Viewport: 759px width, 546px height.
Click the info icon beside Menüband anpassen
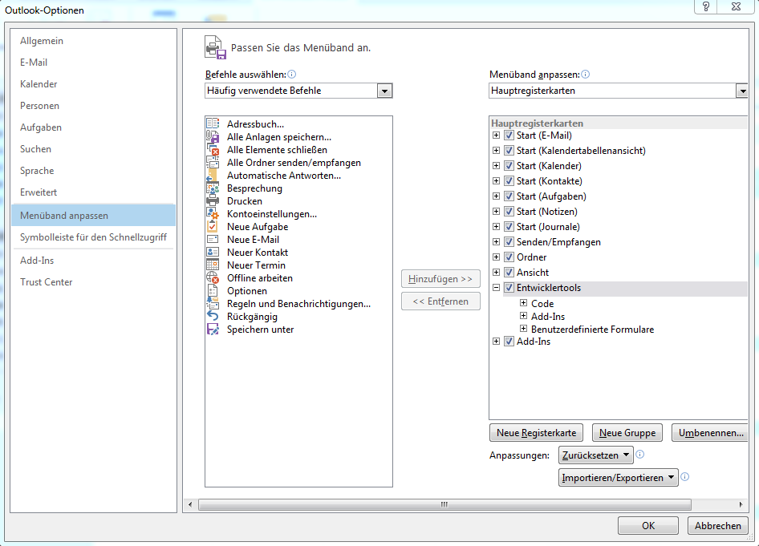click(x=585, y=74)
